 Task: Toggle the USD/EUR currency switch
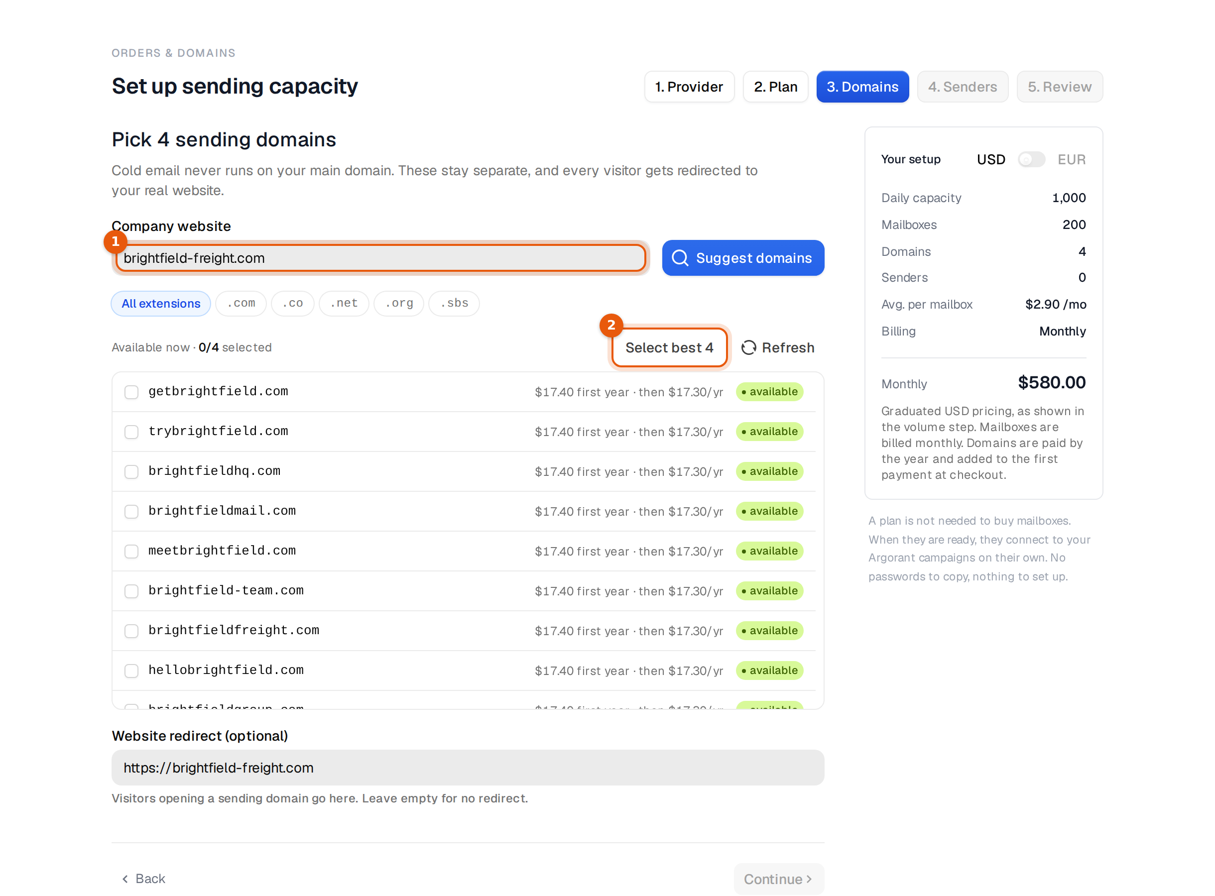tap(1031, 159)
